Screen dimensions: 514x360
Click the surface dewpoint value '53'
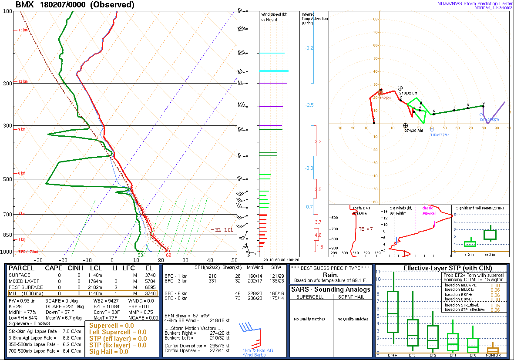(140, 255)
